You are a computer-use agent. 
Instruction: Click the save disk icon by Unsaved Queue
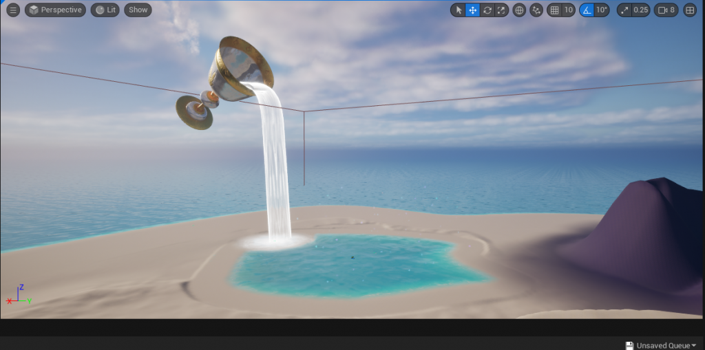(630, 345)
